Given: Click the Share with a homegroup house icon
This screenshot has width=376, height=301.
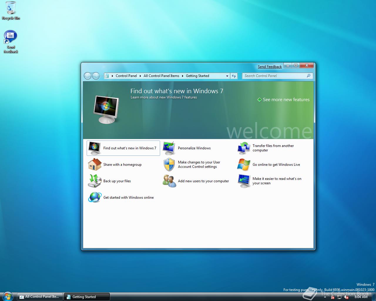Looking at the screenshot, I should pos(95,165).
